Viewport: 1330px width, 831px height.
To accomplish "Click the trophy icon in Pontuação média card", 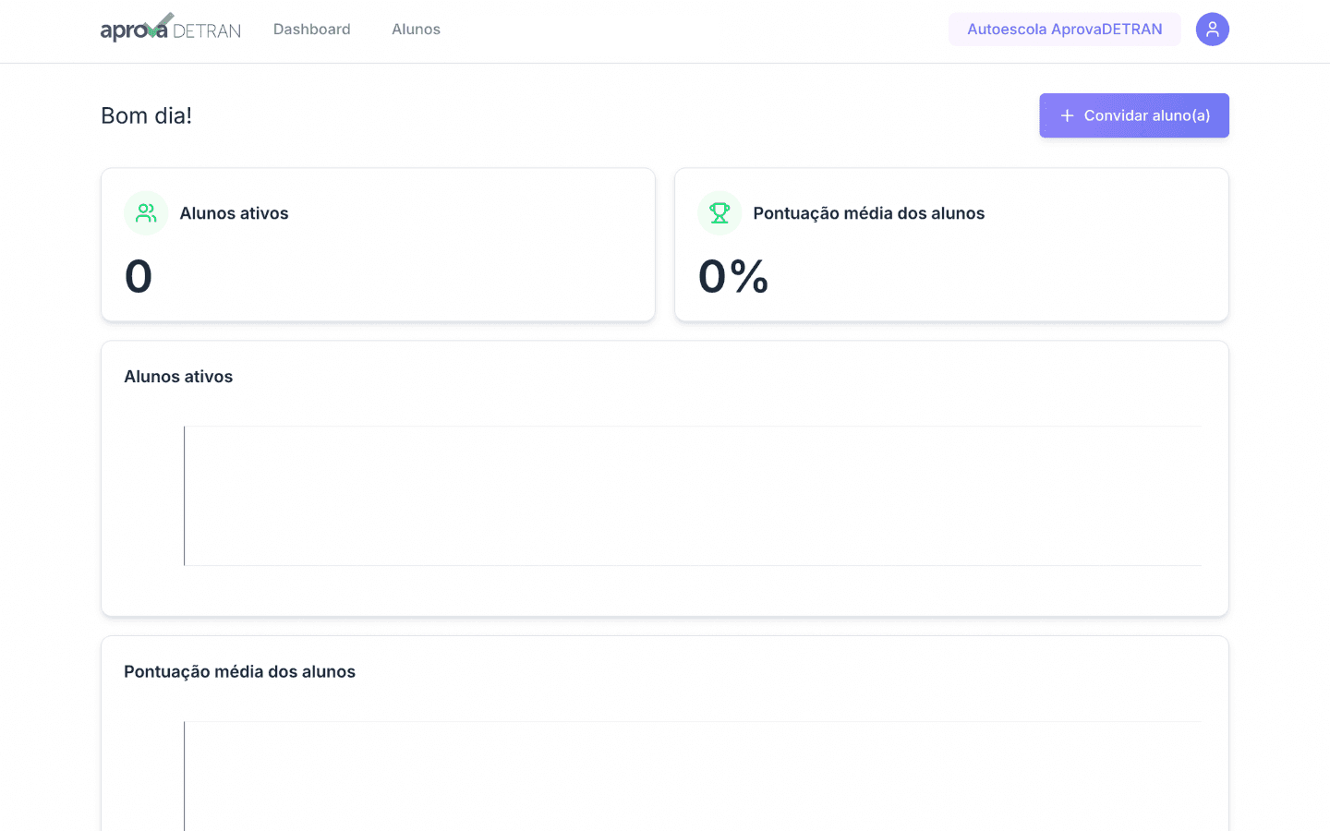I will point(719,213).
